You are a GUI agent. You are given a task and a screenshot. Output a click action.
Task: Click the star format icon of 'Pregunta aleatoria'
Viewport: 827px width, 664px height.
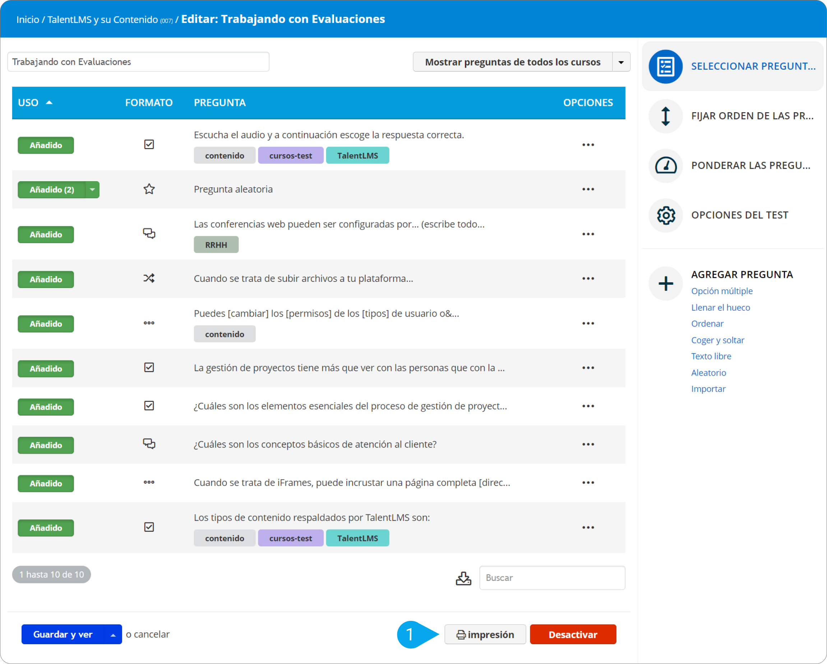coord(149,189)
